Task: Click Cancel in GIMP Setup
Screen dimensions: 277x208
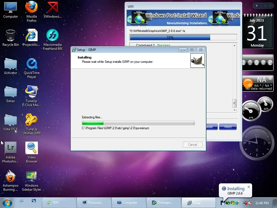Action: 193,145
